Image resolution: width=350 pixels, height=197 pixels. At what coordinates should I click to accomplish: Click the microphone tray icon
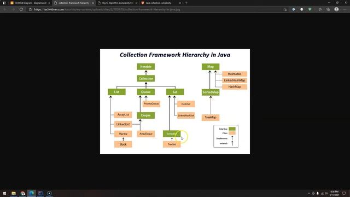[318, 193]
